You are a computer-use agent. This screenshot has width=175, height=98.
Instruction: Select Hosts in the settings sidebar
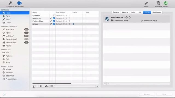[14, 13]
